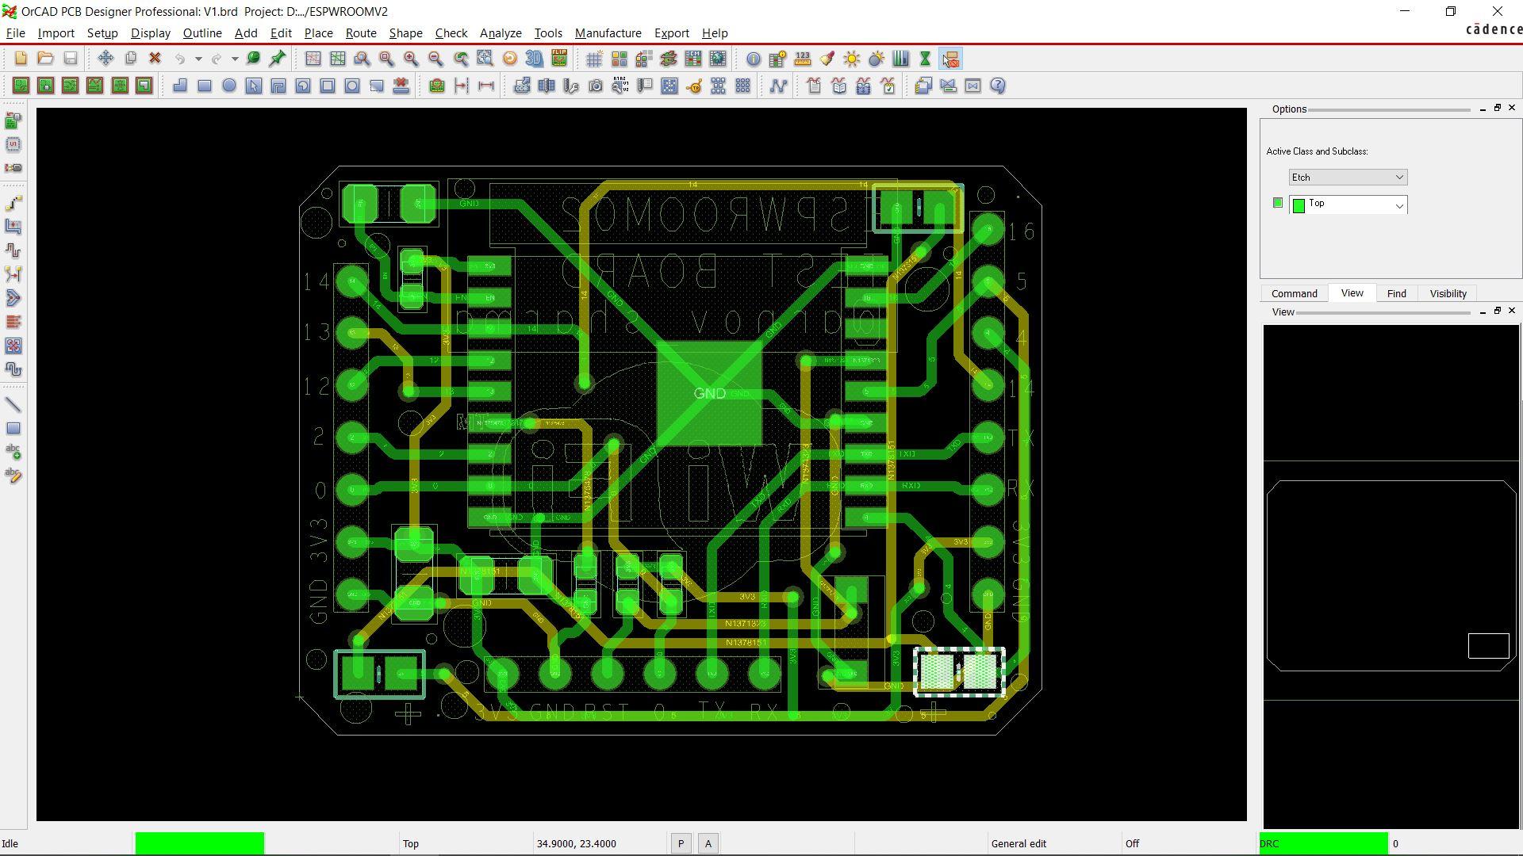Open the Shape menu

(x=405, y=33)
